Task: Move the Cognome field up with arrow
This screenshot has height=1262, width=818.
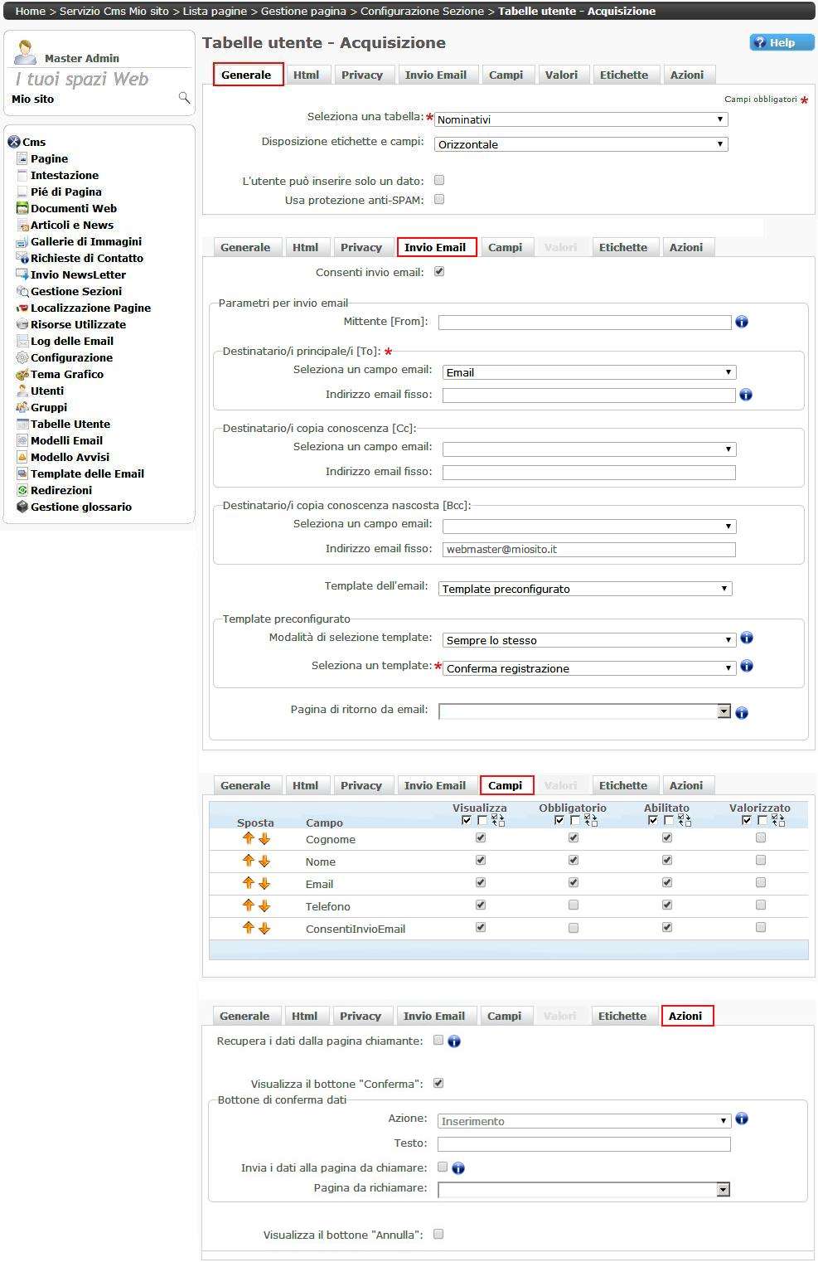Action: 248,838
